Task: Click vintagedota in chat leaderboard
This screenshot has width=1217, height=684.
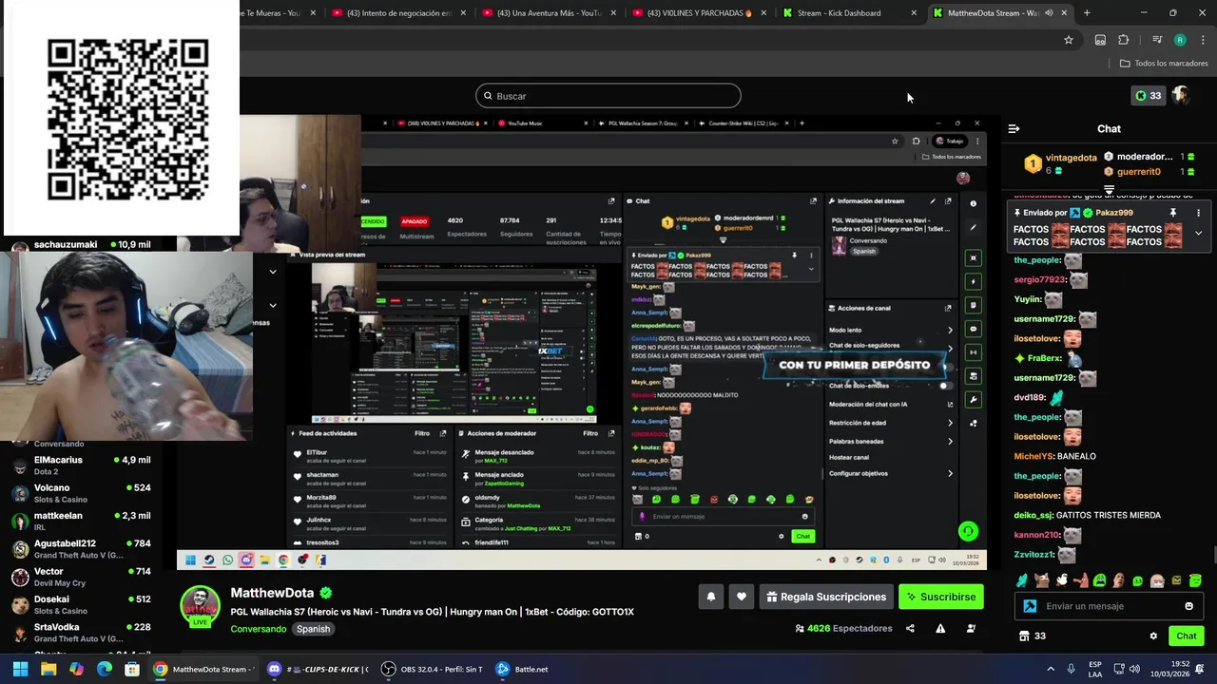Action: (x=1071, y=158)
